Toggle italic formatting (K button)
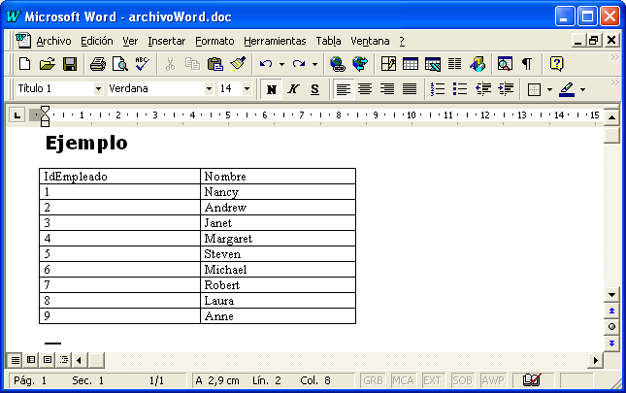The image size is (626, 393). click(x=293, y=89)
